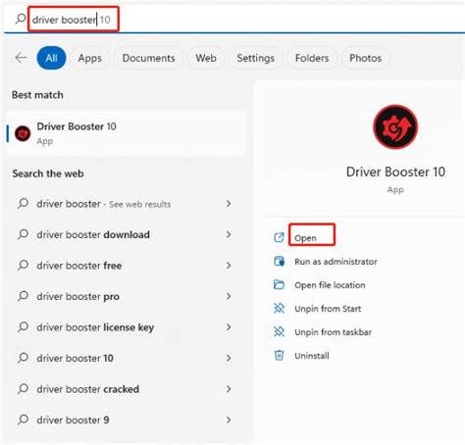Click 'driver booster download' suggestion text
The image size is (465, 445).
coord(93,234)
